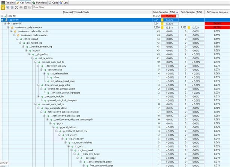Collapse the highlighted code #441 process node
The height and width of the screenshot is (167, 230).
2,20
